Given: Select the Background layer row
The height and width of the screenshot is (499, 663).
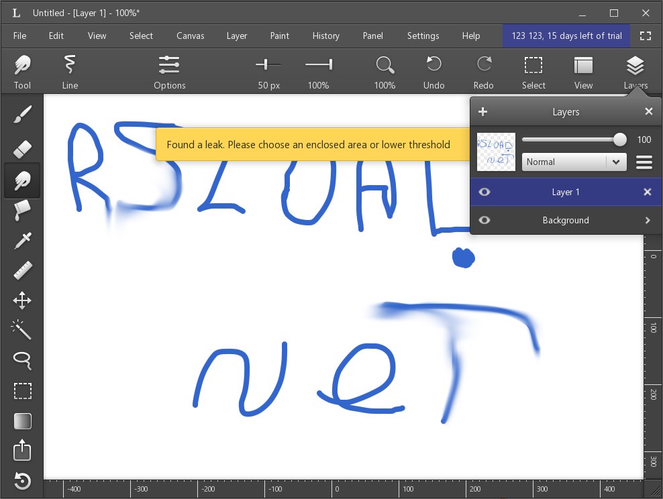Looking at the screenshot, I should pos(565,220).
